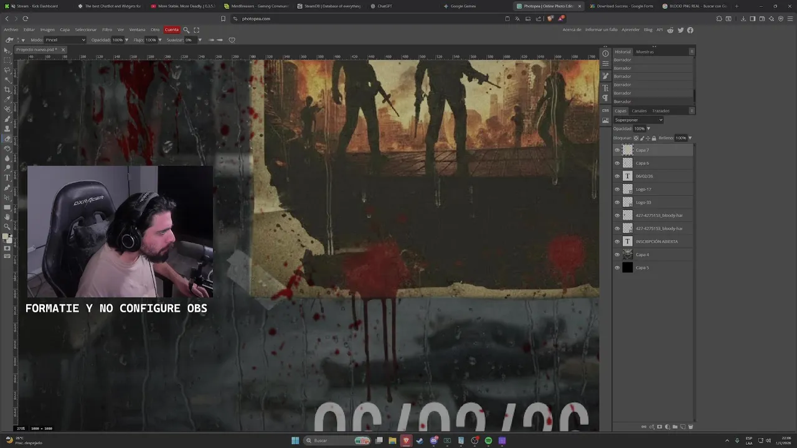The image size is (797, 448).
Task: Toggle the lock-all padlock beside Bloquear
Action: click(x=654, y=138)
